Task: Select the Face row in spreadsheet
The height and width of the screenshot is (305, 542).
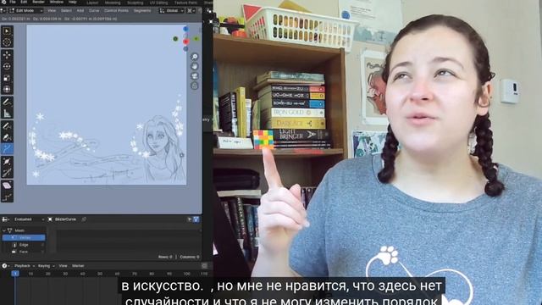Action: (x=24, y=252)
